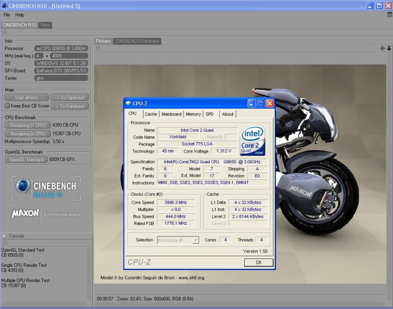Click the 4393 CB-CPU score
Image resolution: width=393 pixels, height=309 pixels.
point(65,125)
